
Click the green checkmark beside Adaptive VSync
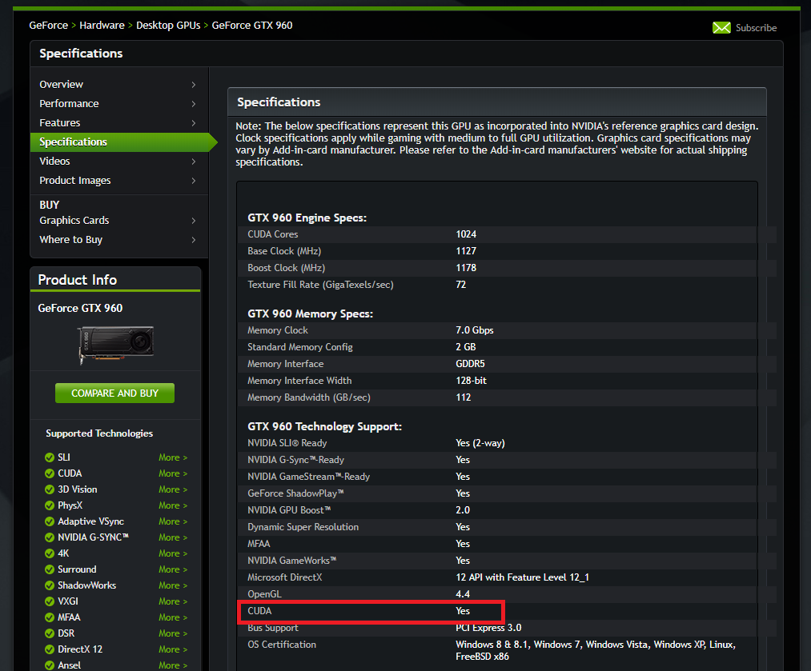[x=50, y=521]
